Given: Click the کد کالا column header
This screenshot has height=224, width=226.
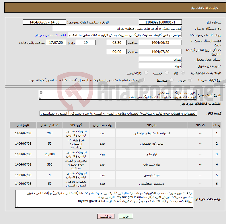Looking at the screenshot, I should 200,125.
